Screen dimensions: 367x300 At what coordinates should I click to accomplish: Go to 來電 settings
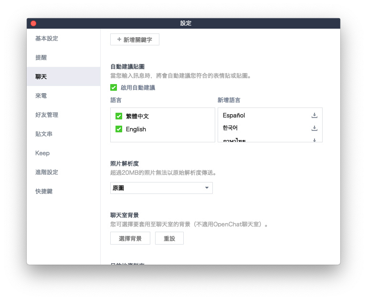41,96
